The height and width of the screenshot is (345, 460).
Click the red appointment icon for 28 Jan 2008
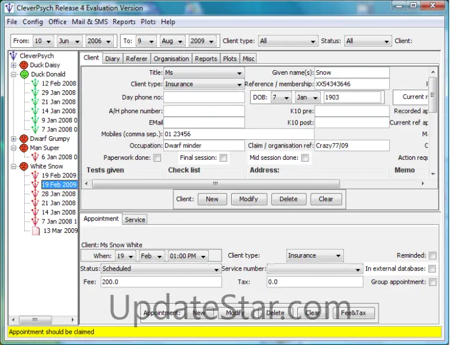[x=35, y=194]
